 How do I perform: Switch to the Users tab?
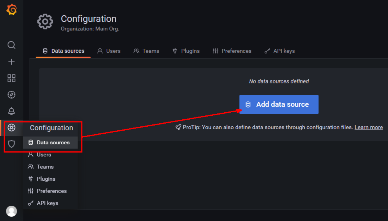(113, 51)
